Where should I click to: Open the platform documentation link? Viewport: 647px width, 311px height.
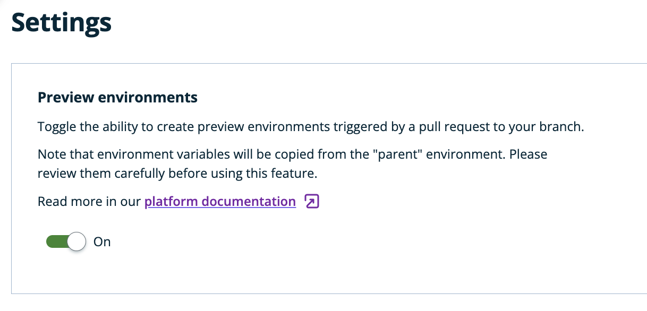click(220, 202)
